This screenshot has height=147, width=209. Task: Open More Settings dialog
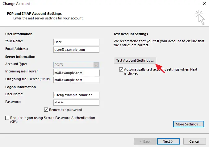click(x=189, y=124)
